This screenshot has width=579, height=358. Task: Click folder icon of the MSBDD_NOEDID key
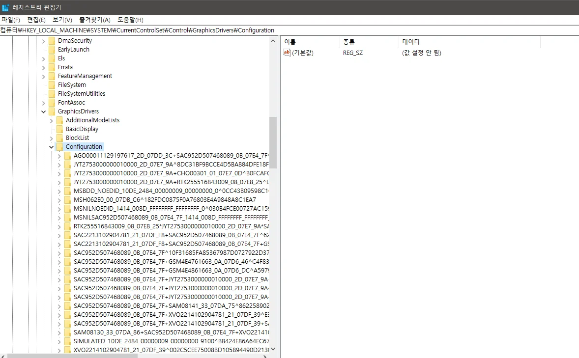coord(67,191)
